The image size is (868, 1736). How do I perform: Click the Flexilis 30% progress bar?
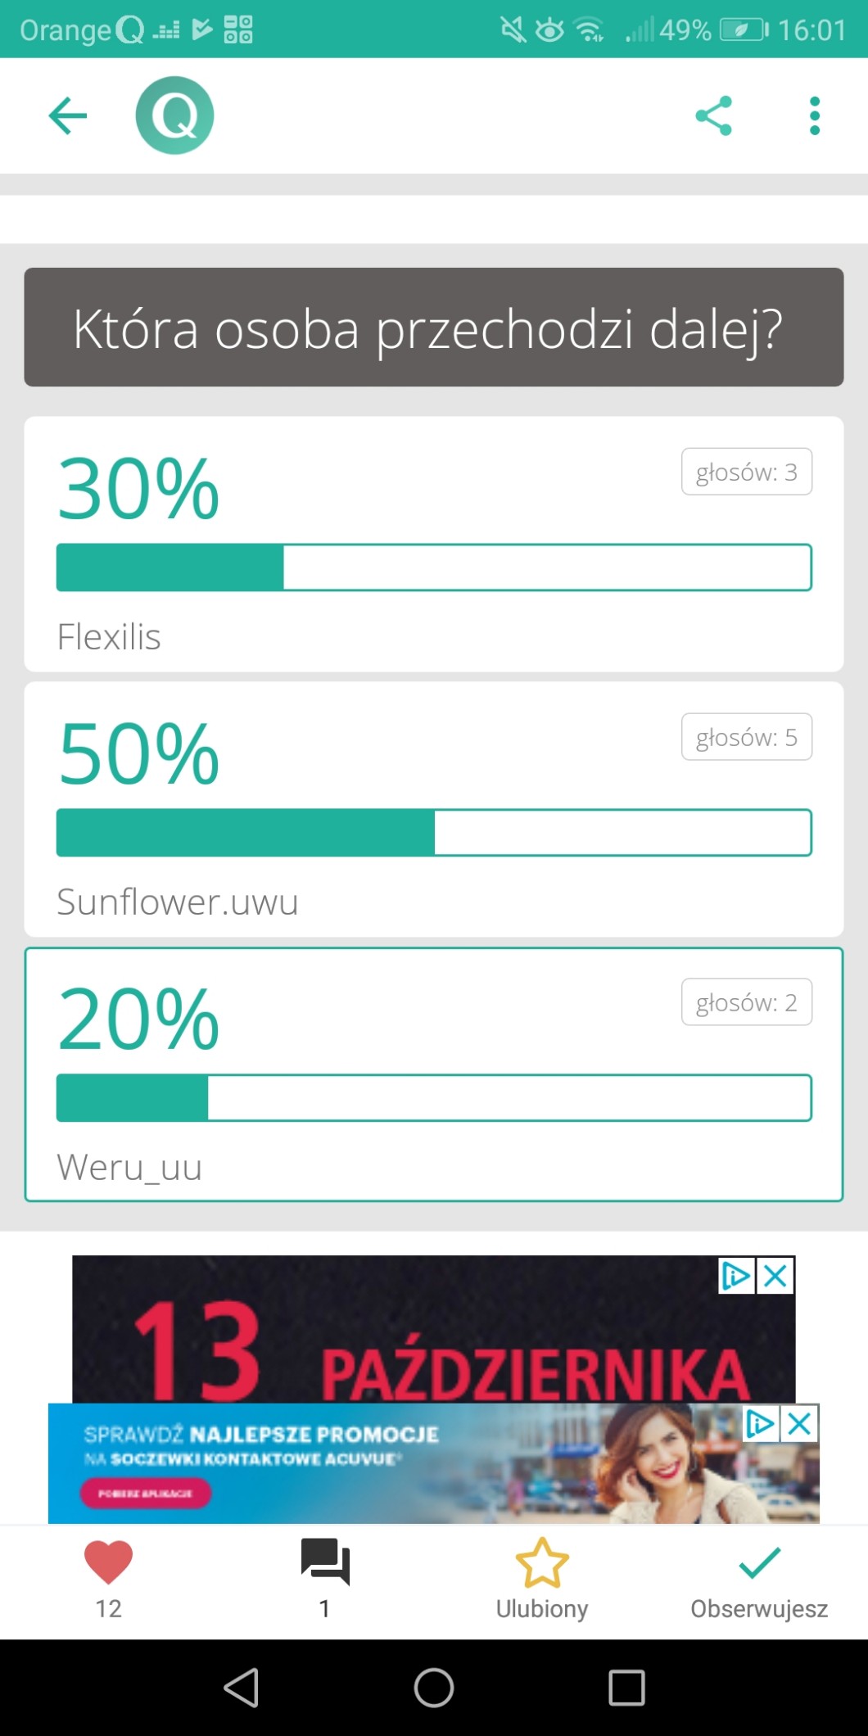point(434,567)
